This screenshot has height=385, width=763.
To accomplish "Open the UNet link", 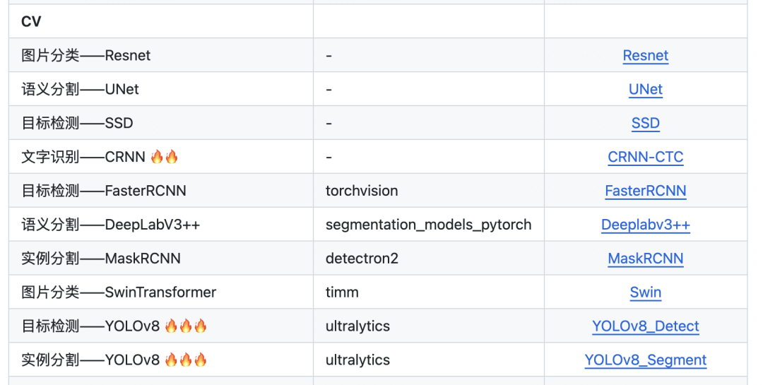I will (645, 90).
